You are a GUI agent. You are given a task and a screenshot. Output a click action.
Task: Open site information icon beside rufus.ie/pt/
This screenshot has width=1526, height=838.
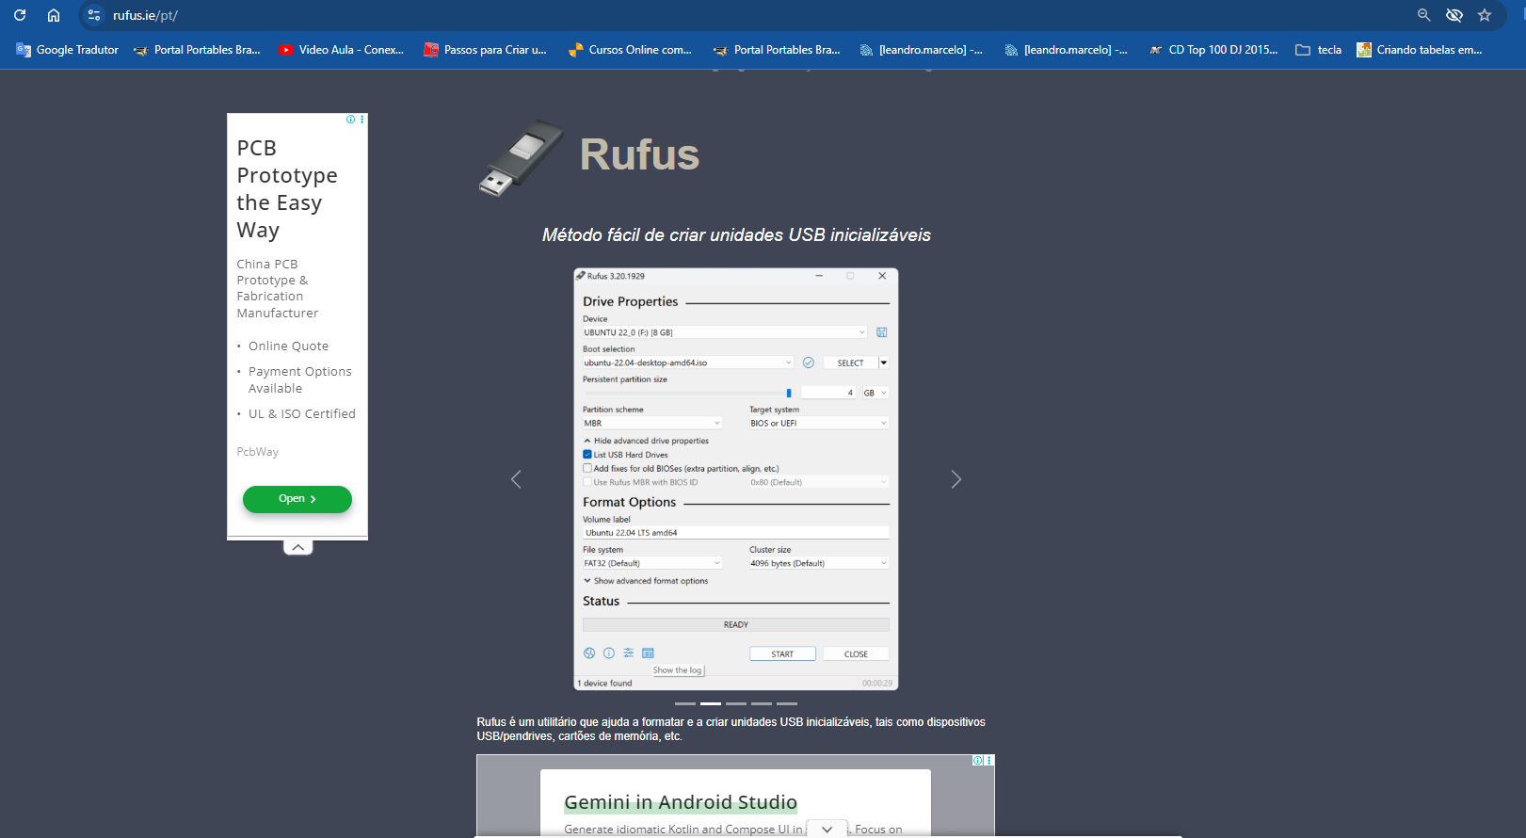click(94, 15)
